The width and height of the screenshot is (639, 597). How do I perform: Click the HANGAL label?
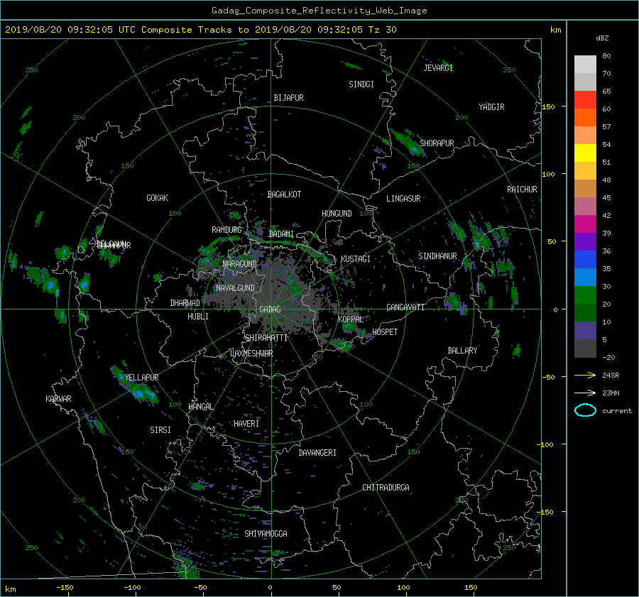pos(200,407)
